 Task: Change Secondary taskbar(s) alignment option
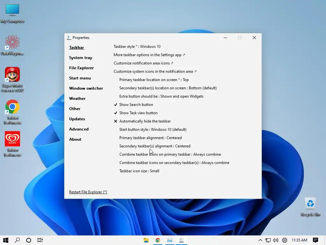pyautogui.click(x=155, y=146)
